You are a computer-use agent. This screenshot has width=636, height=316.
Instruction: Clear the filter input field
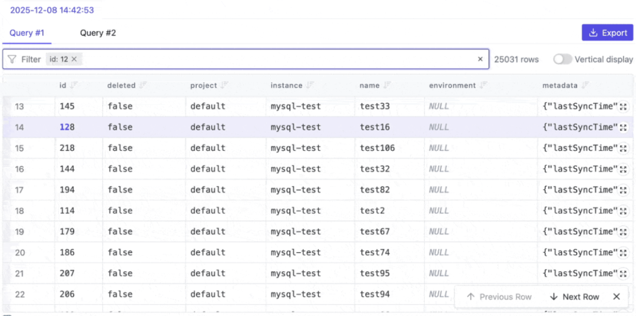tap(481, 60)
